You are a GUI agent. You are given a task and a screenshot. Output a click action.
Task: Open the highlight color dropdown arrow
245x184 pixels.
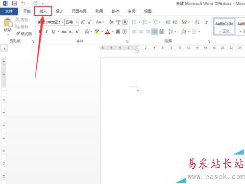pyautogui.click(x=102, y=32)
